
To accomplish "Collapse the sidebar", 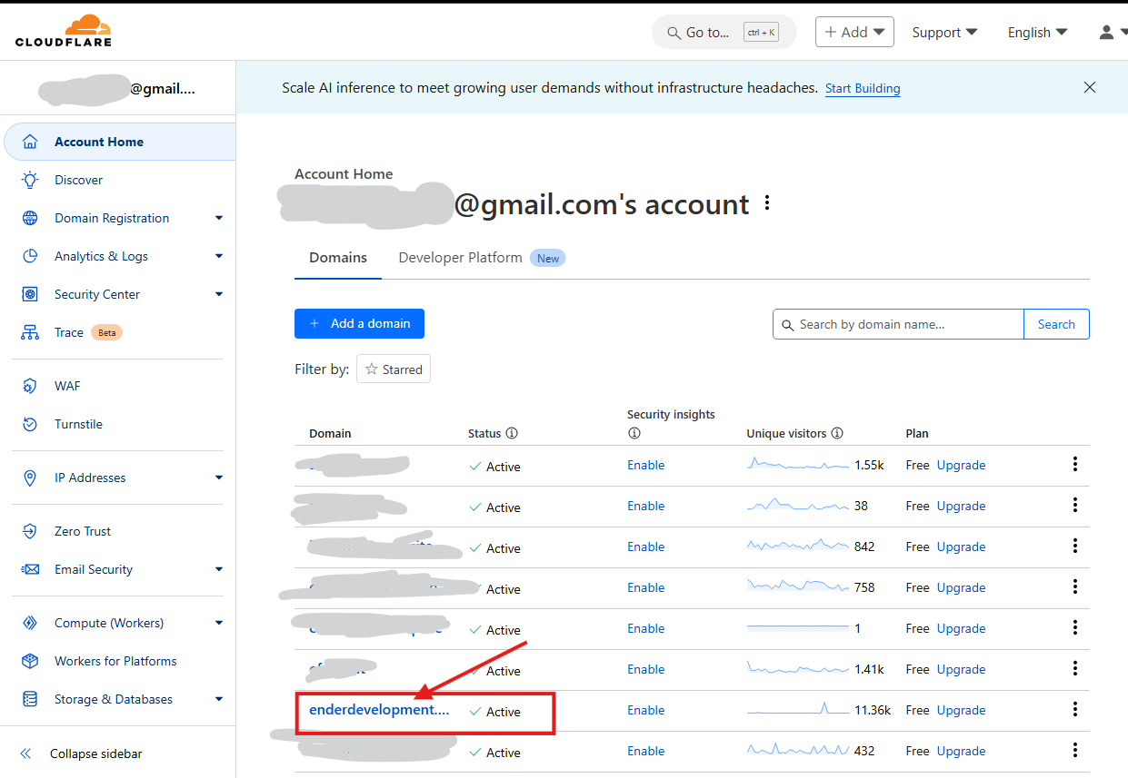I will [x=82, y=753].
